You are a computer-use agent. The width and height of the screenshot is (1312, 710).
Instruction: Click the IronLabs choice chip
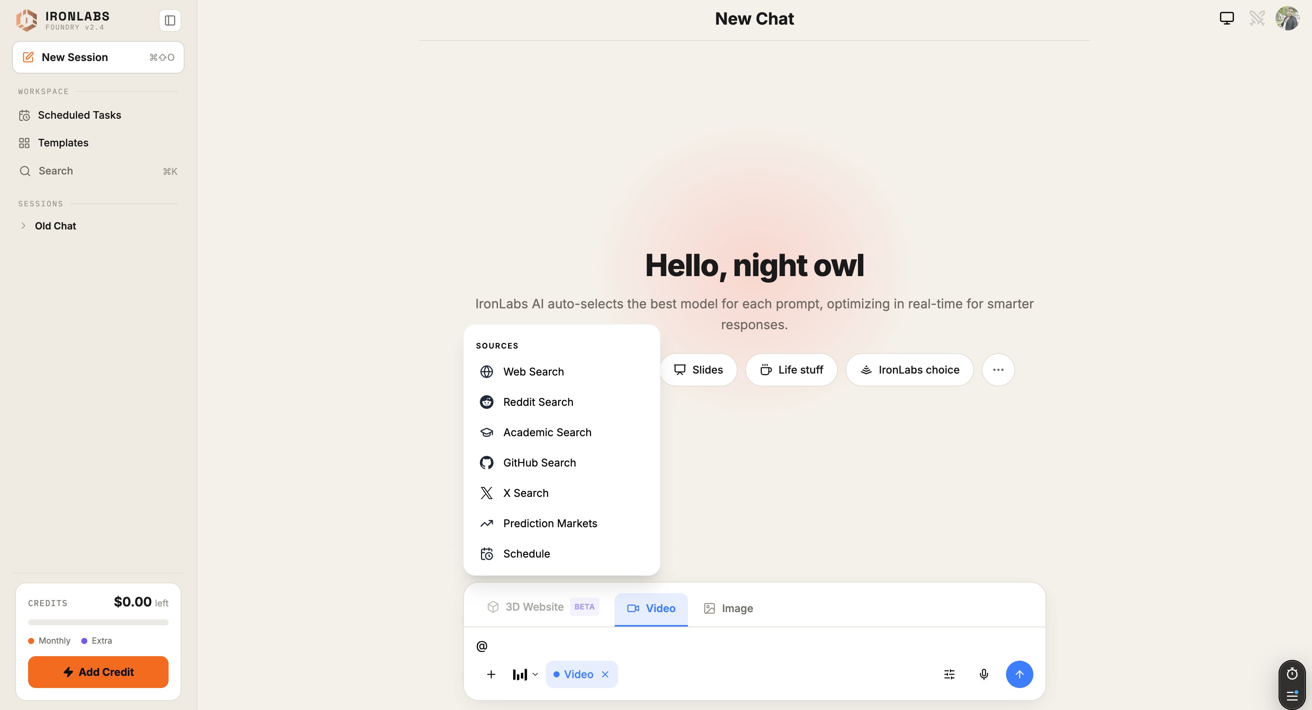pos(910,370)
